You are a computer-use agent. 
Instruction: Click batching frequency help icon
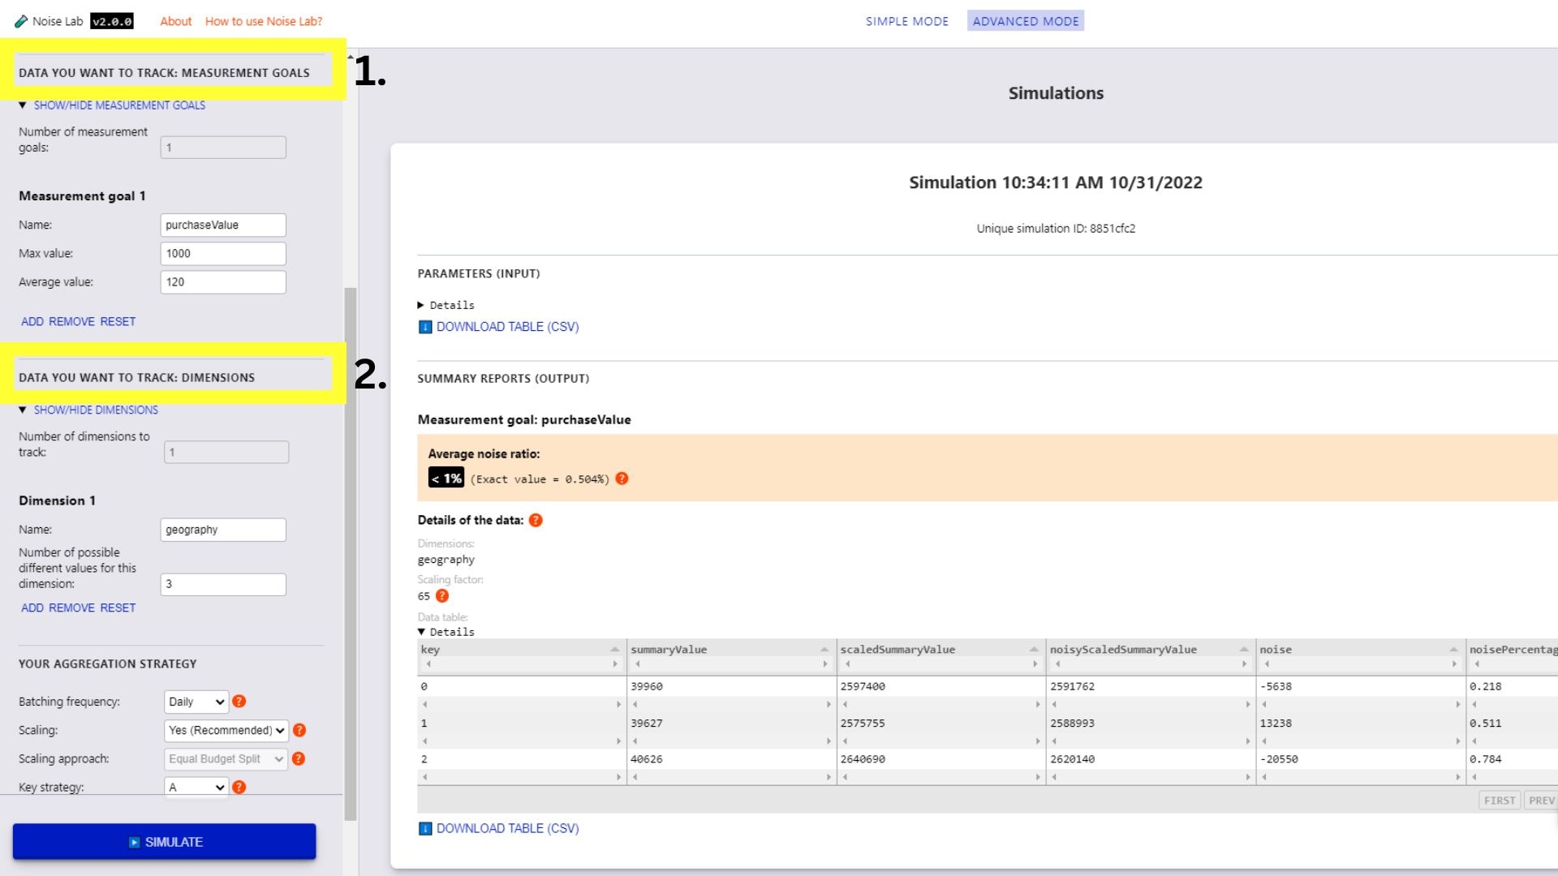click(x=239, y=701)
